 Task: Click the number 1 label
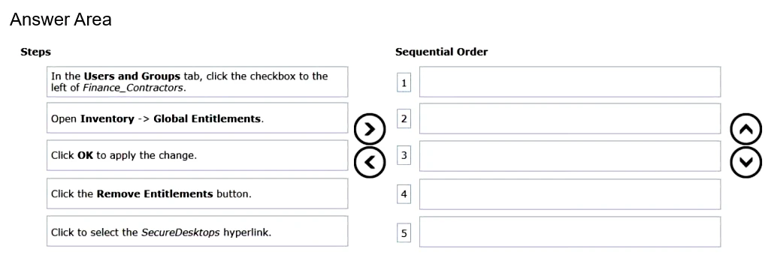404,83
